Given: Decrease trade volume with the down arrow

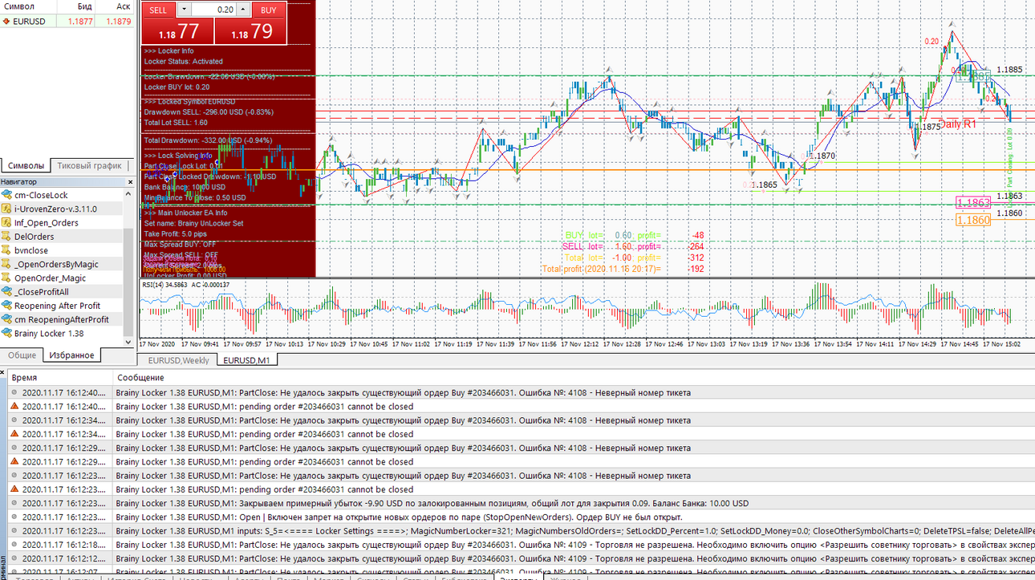Looking at the screenshot, I should (x=183, y=10).
